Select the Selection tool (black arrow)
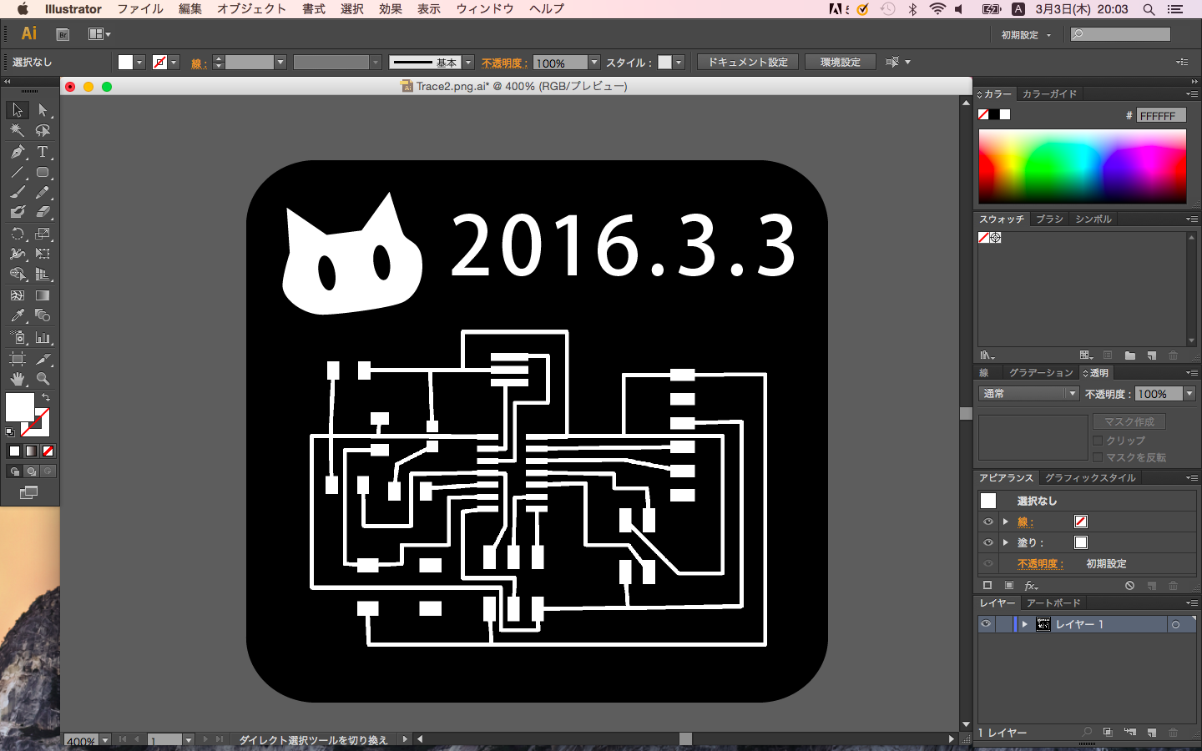Image resolution: width=1202 pixels, height=751 pixels. [17, 110]
